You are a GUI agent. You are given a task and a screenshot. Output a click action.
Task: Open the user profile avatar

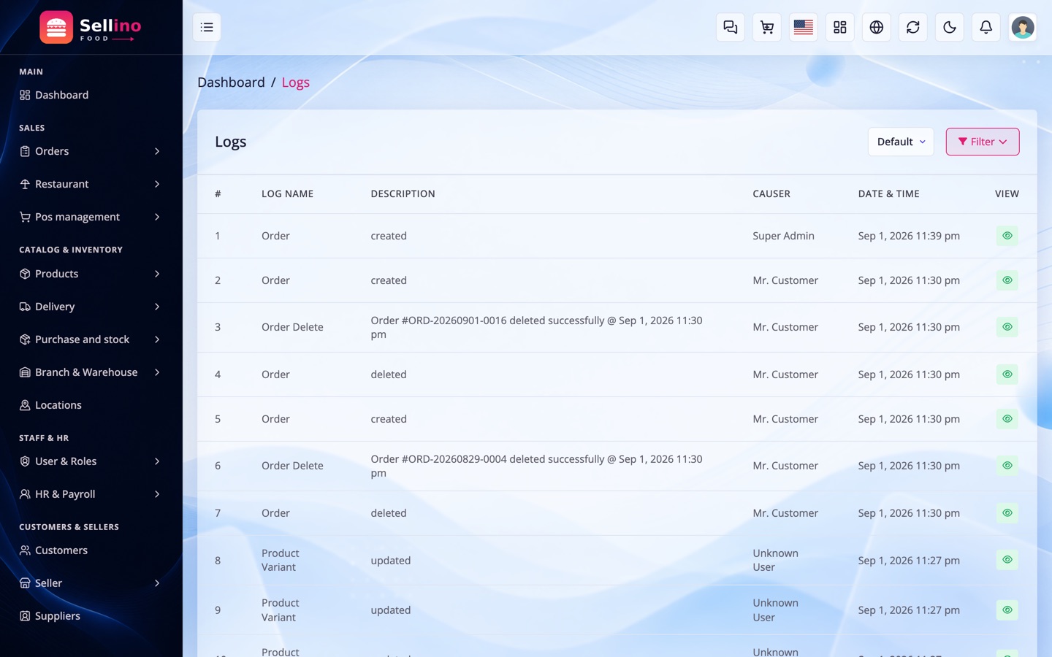[x=1023, y=27]
